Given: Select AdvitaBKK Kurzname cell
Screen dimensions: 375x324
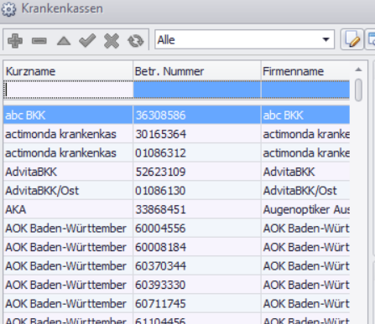Looking at the screenshot, I should 68,172.
